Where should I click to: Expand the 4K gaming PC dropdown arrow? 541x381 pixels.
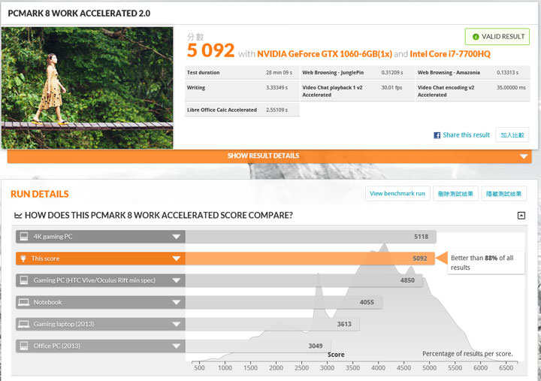tap(177, 237)
